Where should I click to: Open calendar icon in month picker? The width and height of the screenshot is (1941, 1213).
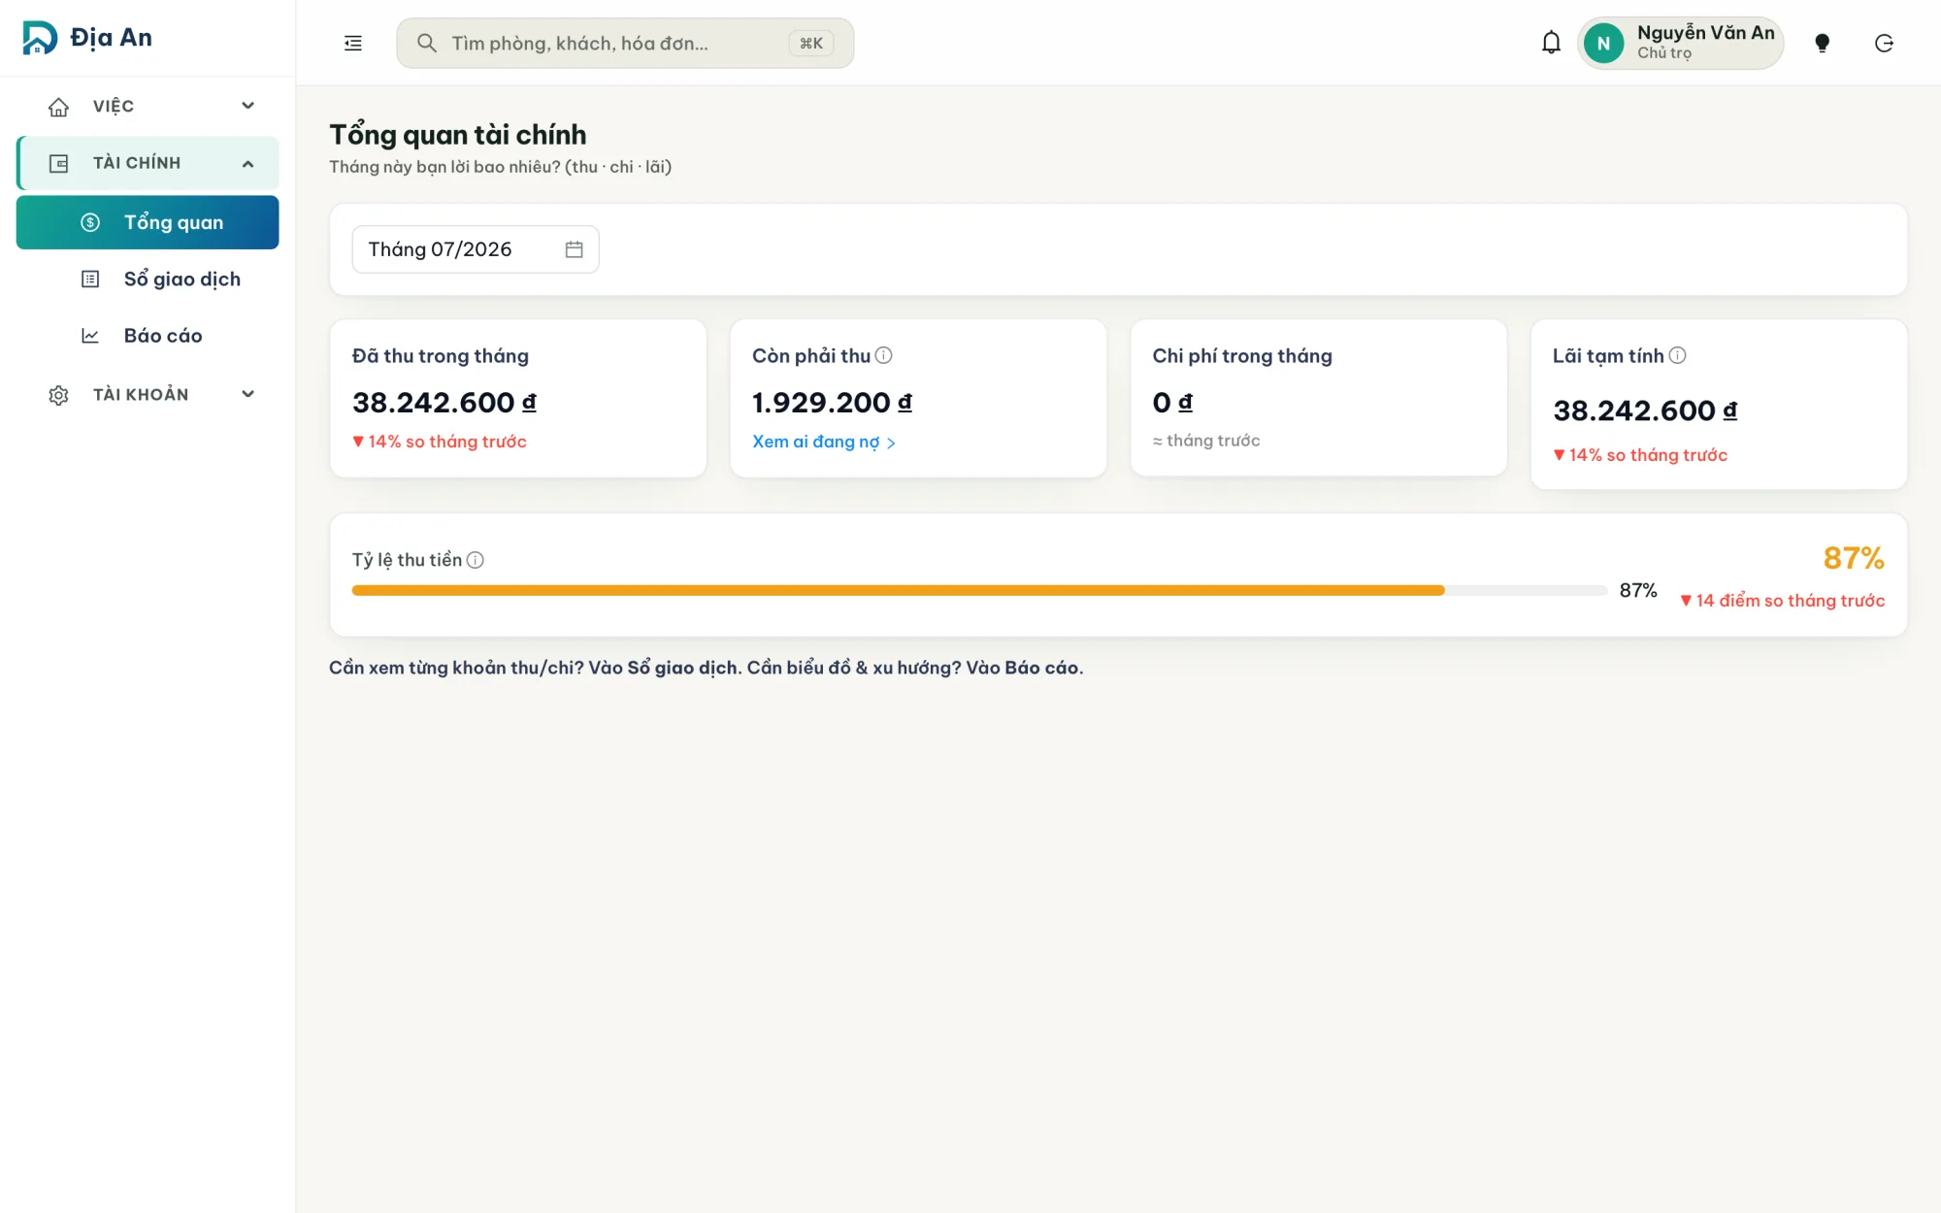pyautogui.click(x=574, y=249)
